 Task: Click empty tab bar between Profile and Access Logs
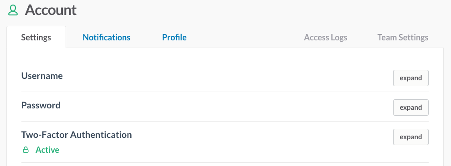click(x=245, y=38)
